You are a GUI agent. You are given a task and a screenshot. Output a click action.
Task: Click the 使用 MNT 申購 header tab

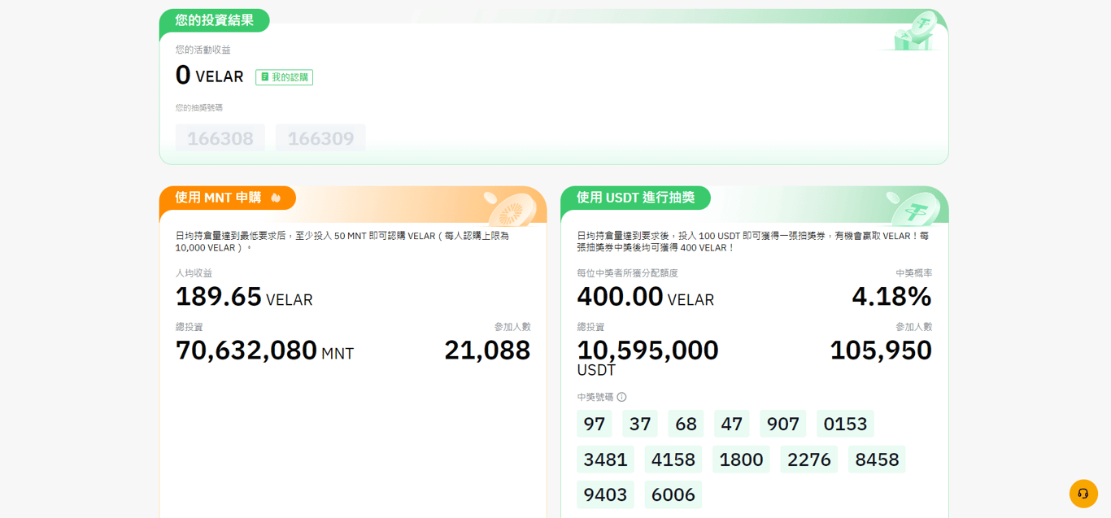228,198
